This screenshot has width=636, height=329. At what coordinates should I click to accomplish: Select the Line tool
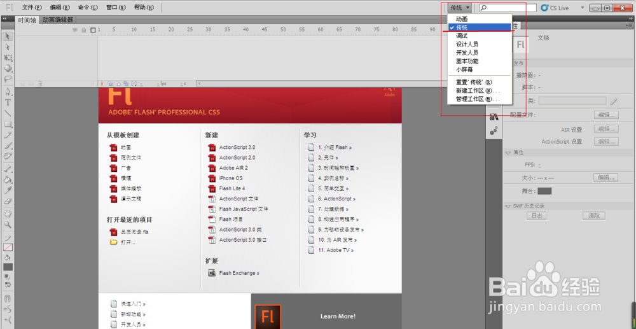[8, 113]
